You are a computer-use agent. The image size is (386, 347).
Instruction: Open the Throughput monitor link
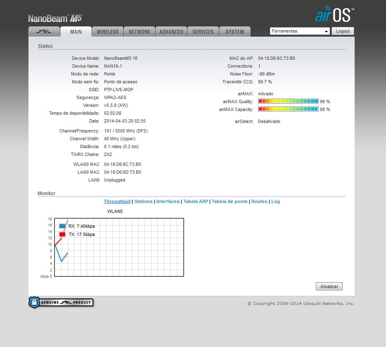click(117, 201)
